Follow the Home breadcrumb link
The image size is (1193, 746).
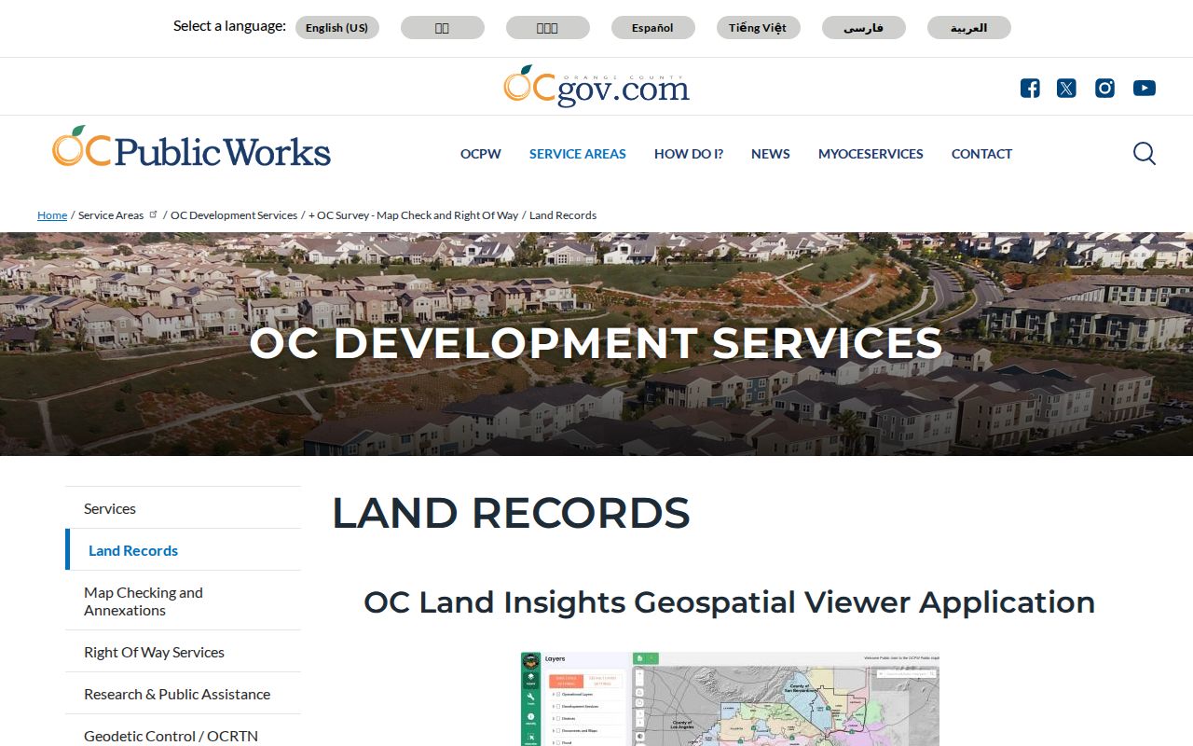coord(52,215)
